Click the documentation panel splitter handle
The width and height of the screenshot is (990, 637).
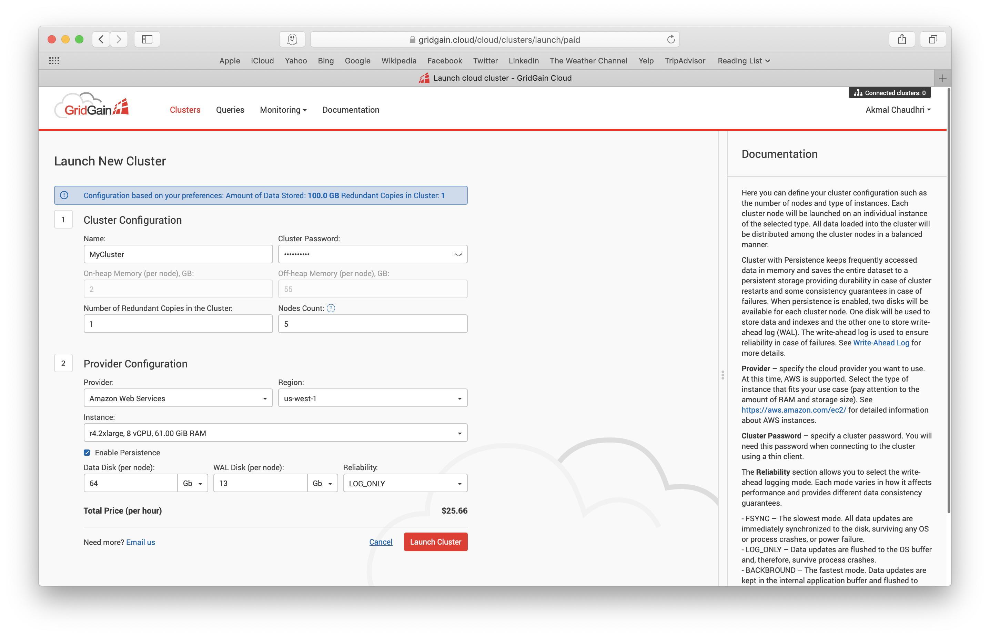click(723, 375)
